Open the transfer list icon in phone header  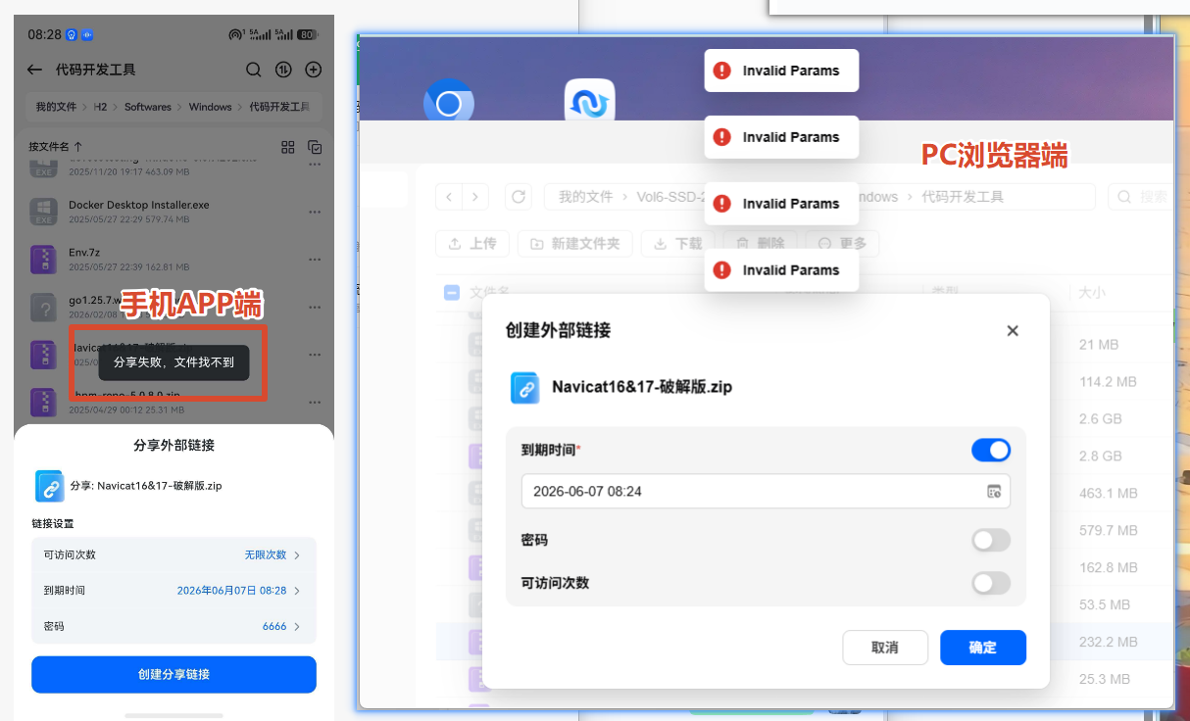tap(283, 70)
